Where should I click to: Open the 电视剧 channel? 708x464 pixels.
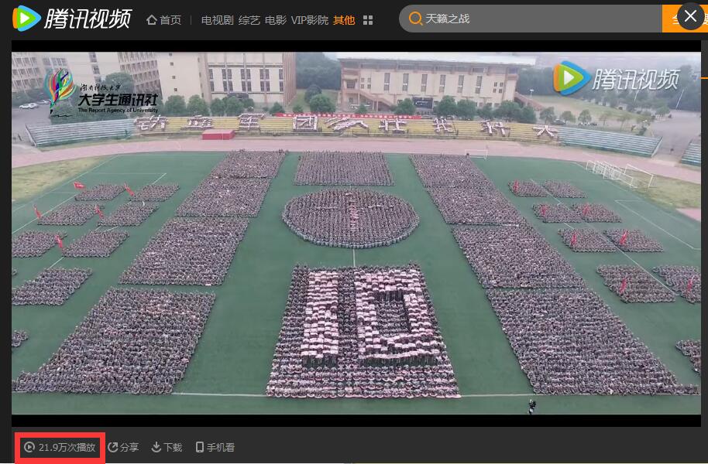pyautogui.click(x=217, y=20)
